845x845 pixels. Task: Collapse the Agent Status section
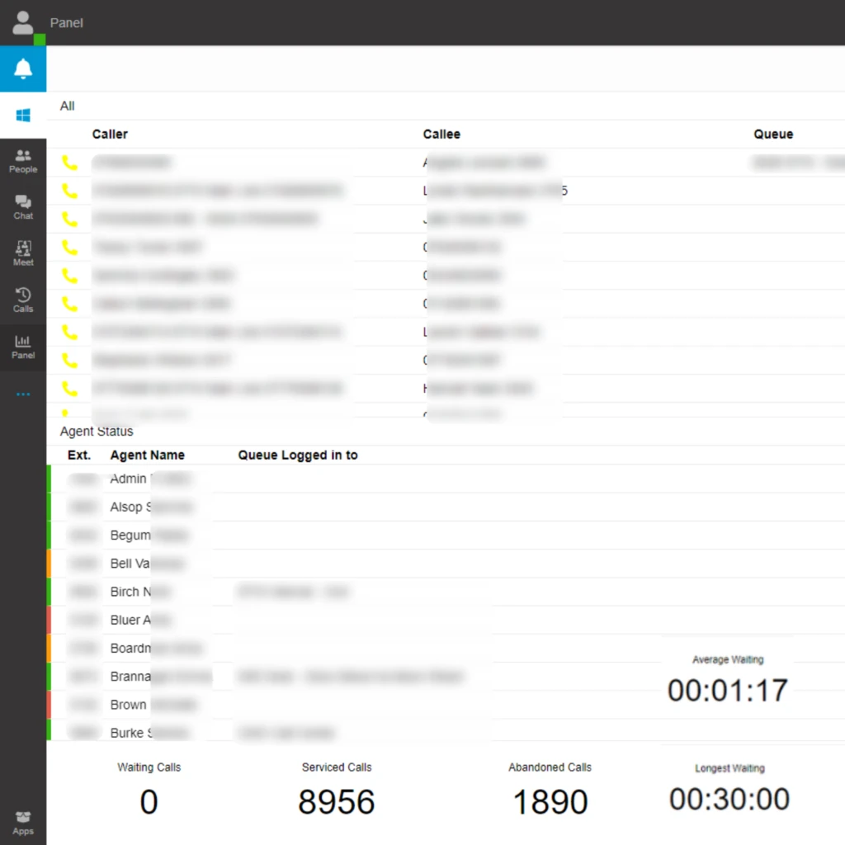[97, 431]
